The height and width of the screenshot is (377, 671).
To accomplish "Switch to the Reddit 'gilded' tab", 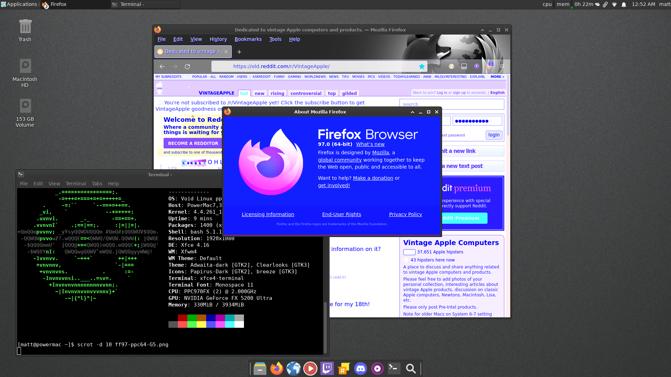I will pos(349,93).
